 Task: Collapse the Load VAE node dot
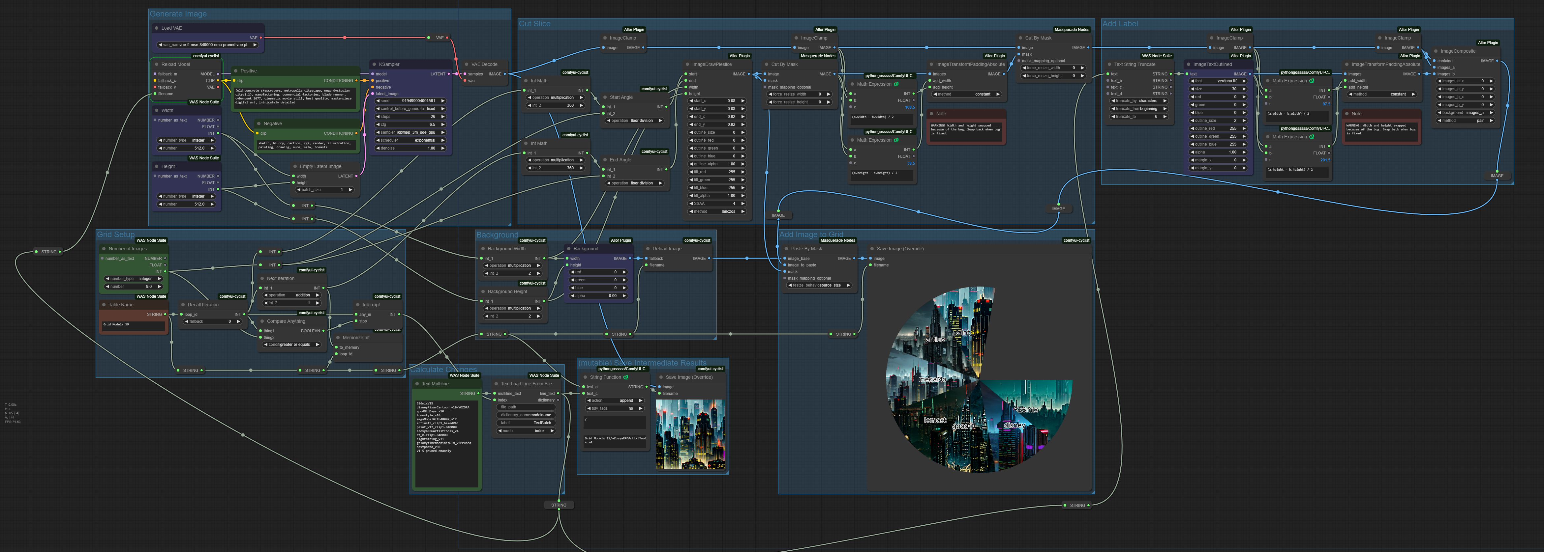point(156,28)
